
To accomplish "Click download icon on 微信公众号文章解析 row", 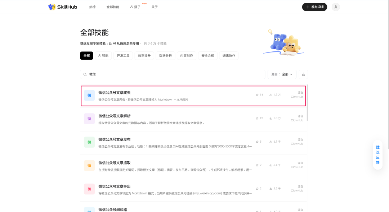I will coord(270,118).
